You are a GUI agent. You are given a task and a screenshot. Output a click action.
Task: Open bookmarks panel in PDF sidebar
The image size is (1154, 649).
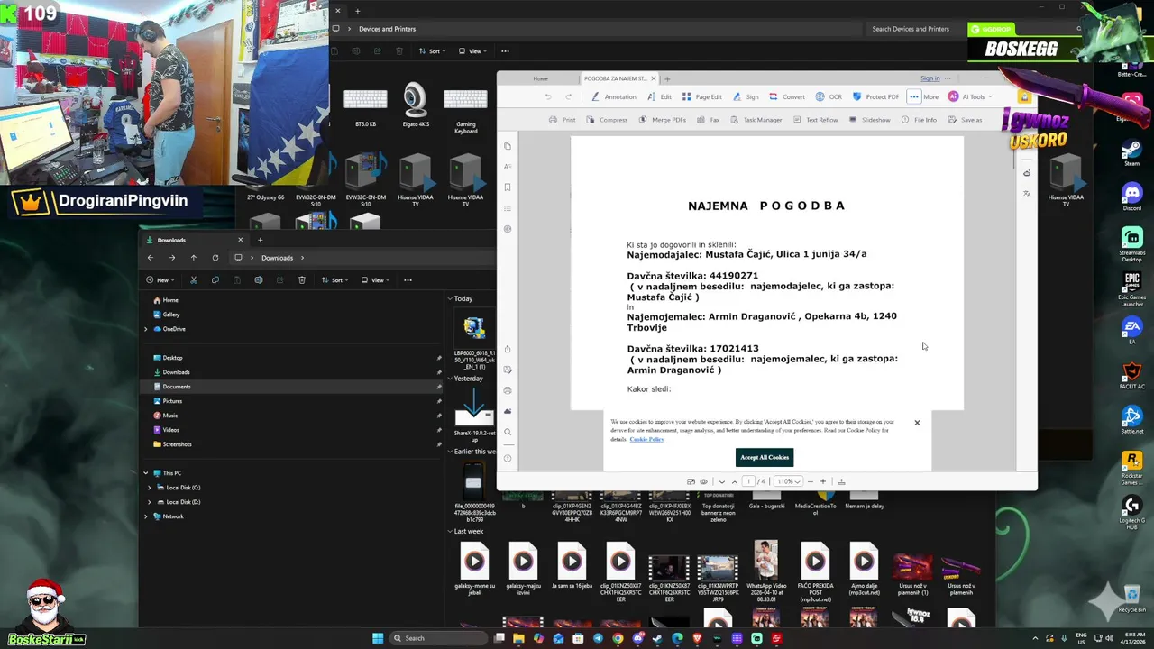coord(508,187)
